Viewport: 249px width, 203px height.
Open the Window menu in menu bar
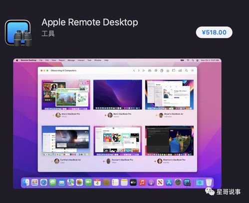point(98,60)
